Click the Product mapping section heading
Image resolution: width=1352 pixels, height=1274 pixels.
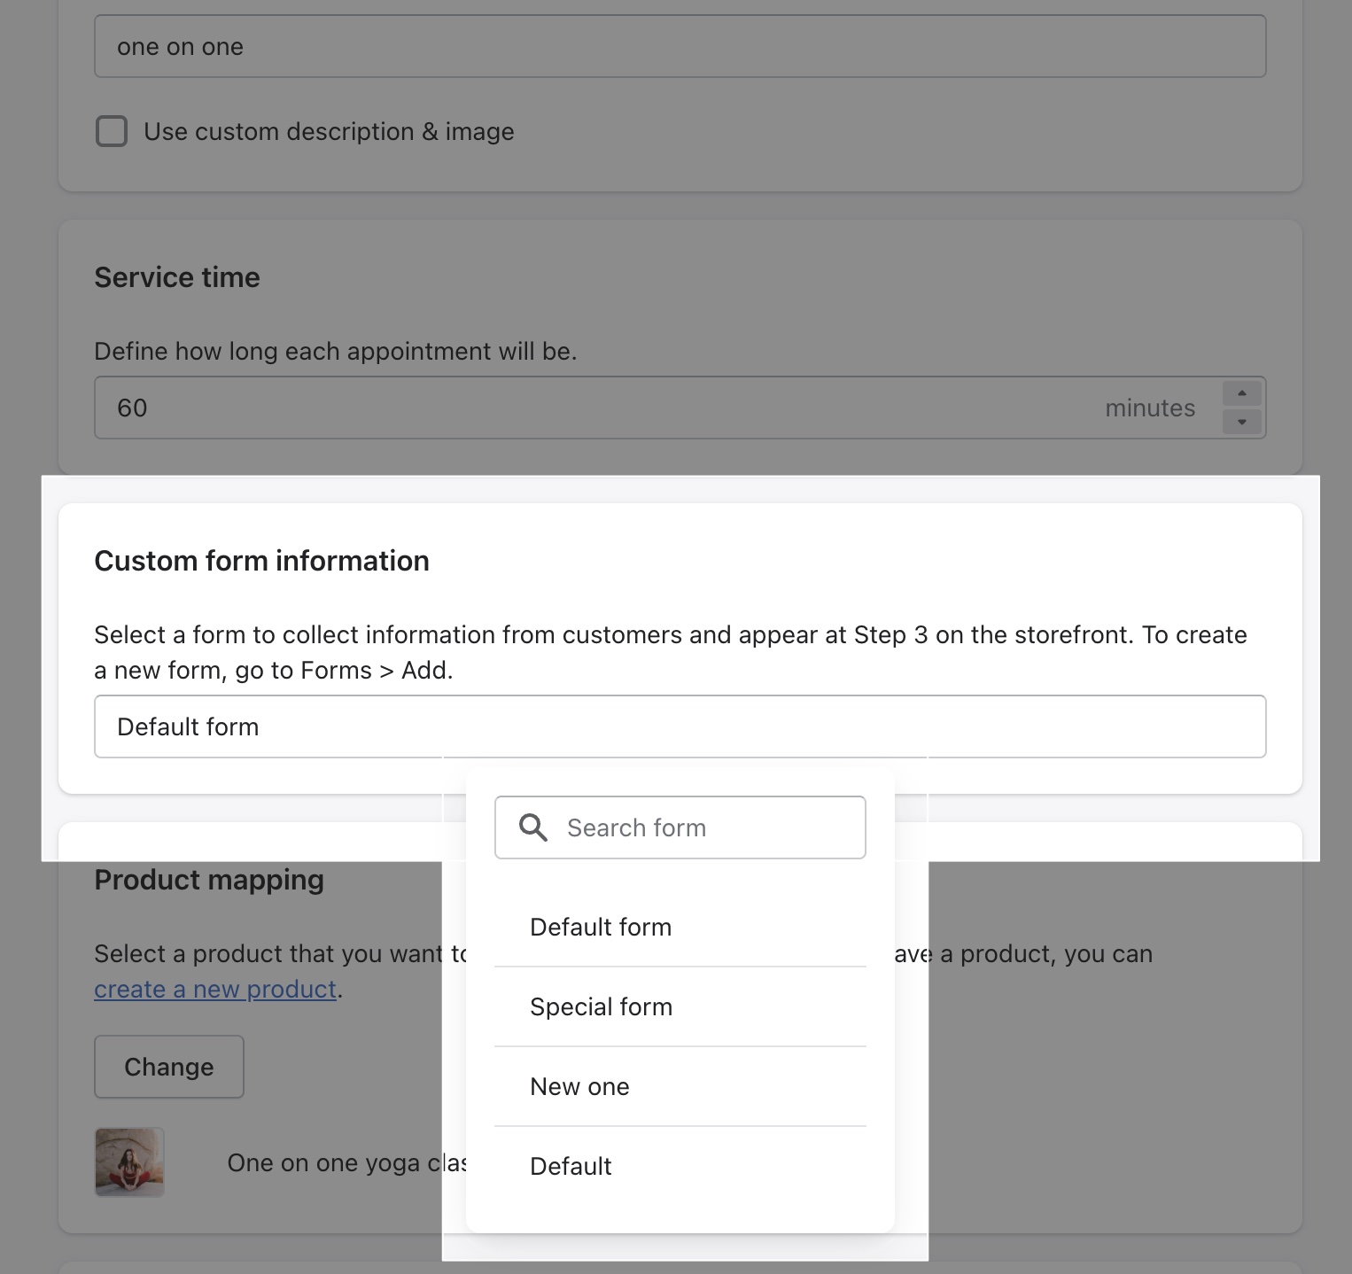tap(209, 879)
